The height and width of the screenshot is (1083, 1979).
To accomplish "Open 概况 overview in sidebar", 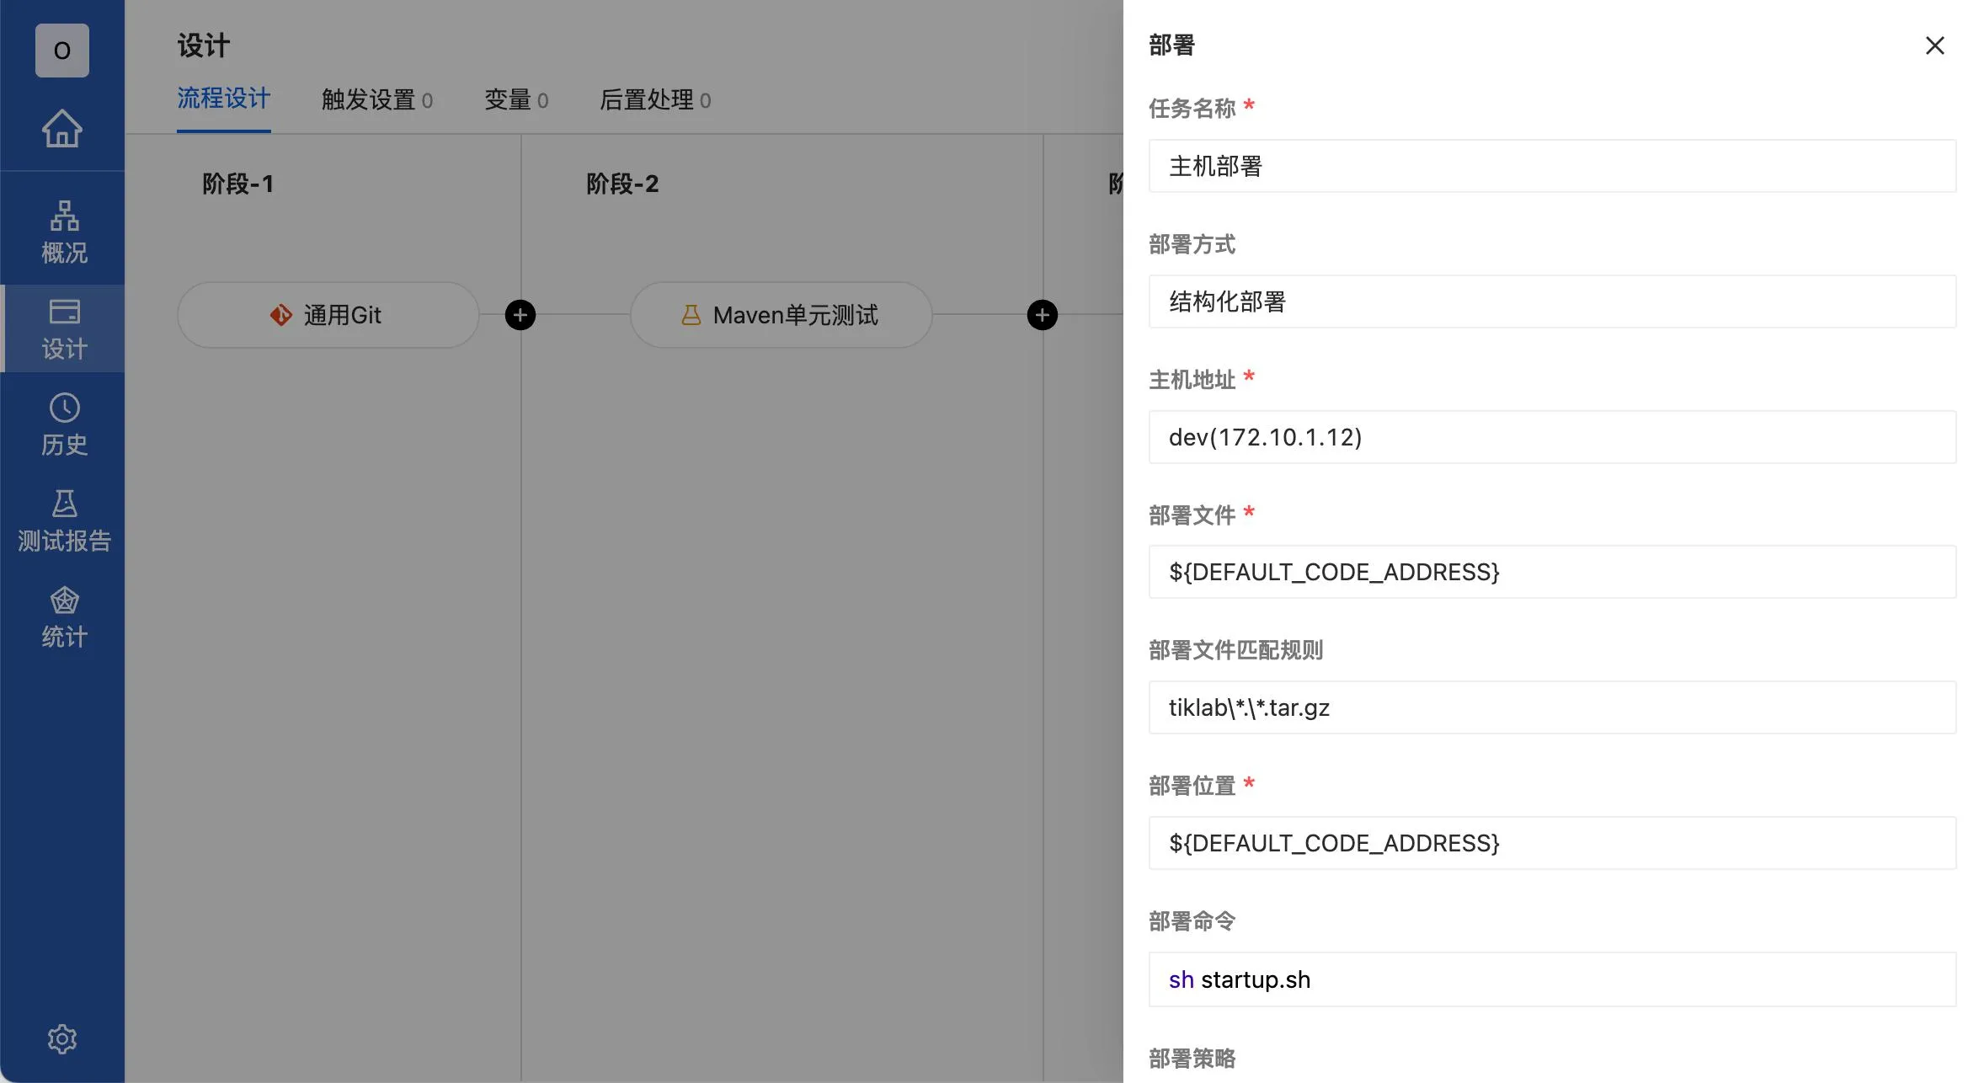I will pos(64,232).
